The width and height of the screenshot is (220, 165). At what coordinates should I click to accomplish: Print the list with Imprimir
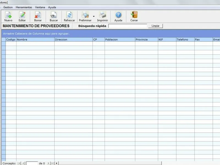pos(102,16)
